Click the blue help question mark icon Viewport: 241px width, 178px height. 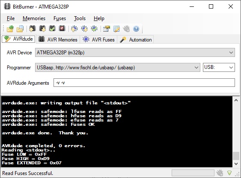pos(136,29)
